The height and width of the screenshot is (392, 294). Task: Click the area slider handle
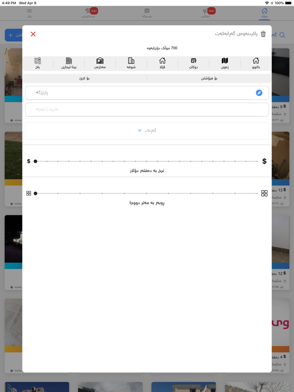tap(36, 193)
